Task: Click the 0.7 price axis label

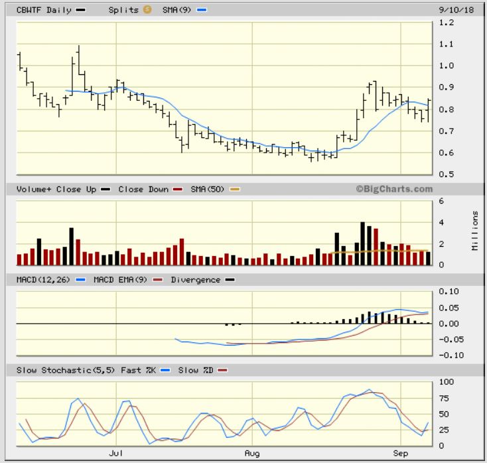Action: coord(447,131)
